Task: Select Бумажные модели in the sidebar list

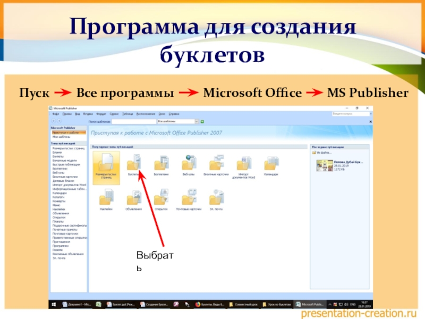Action: pyautogui.click(x=64, y=161)
